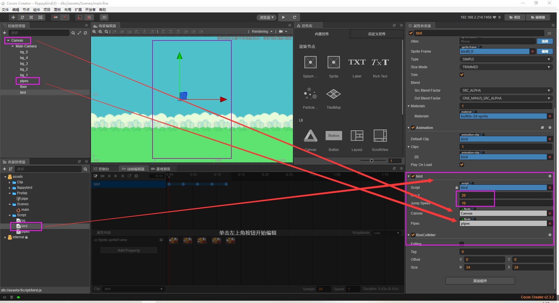Image resolution: width=559 pixels, height=303 pixels.
Task: Toggle the bird script component checkbox
Action: [x=413, y=176]
